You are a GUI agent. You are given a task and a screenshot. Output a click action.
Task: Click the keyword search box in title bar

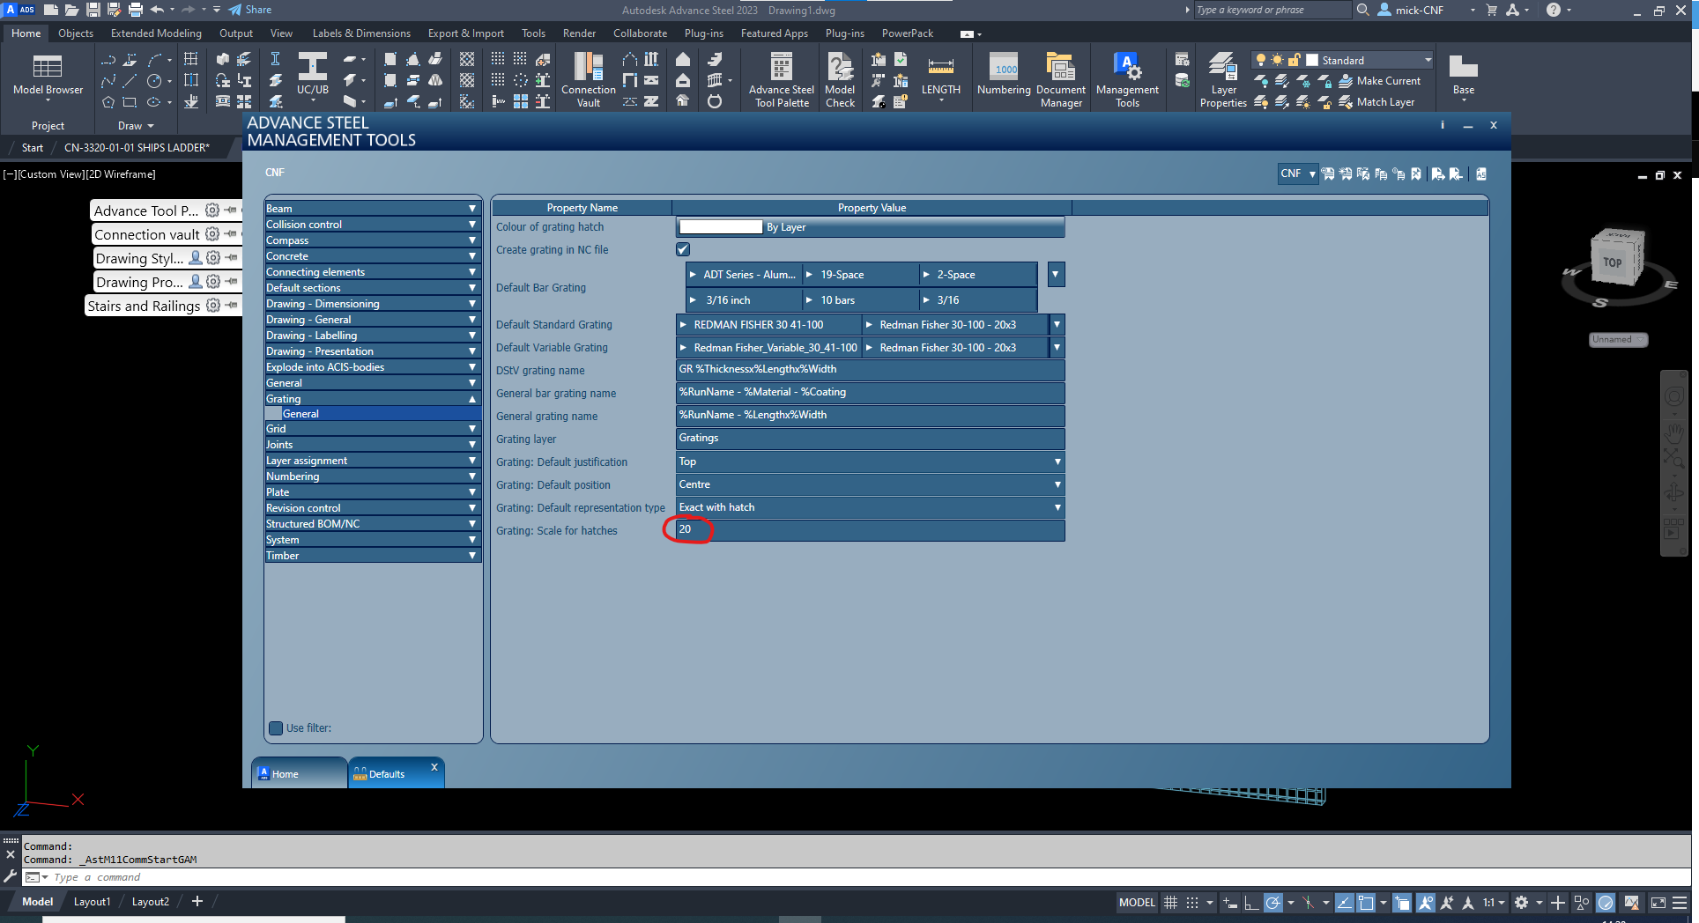point(1272,10)
